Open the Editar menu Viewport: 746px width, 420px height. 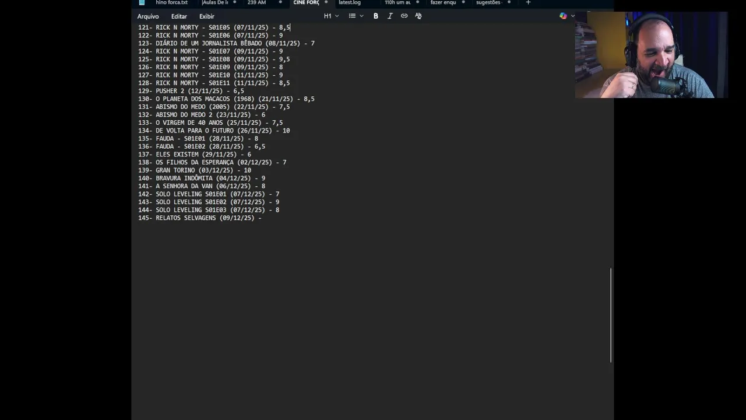179,16
